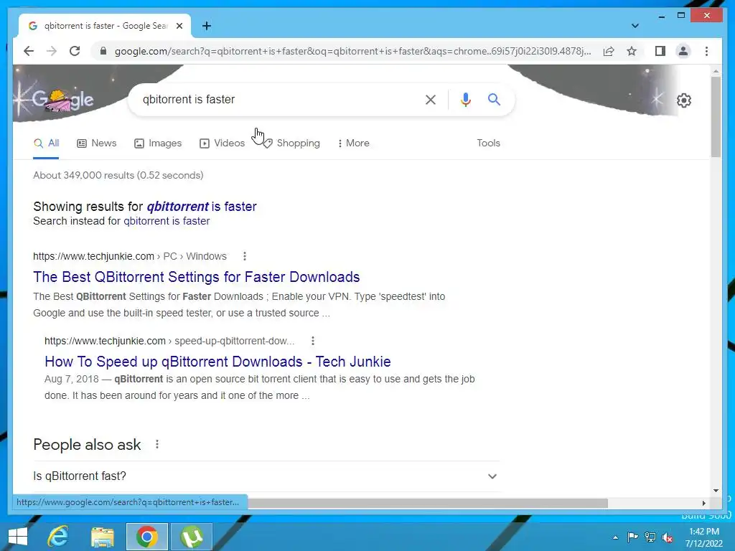Close the qbitorrent search tab
The height and width of the screenshot is (551, 735).
179,26
